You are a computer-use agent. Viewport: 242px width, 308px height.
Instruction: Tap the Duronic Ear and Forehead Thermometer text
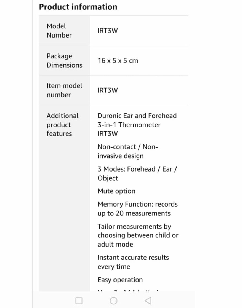click(x=137, y=125)
